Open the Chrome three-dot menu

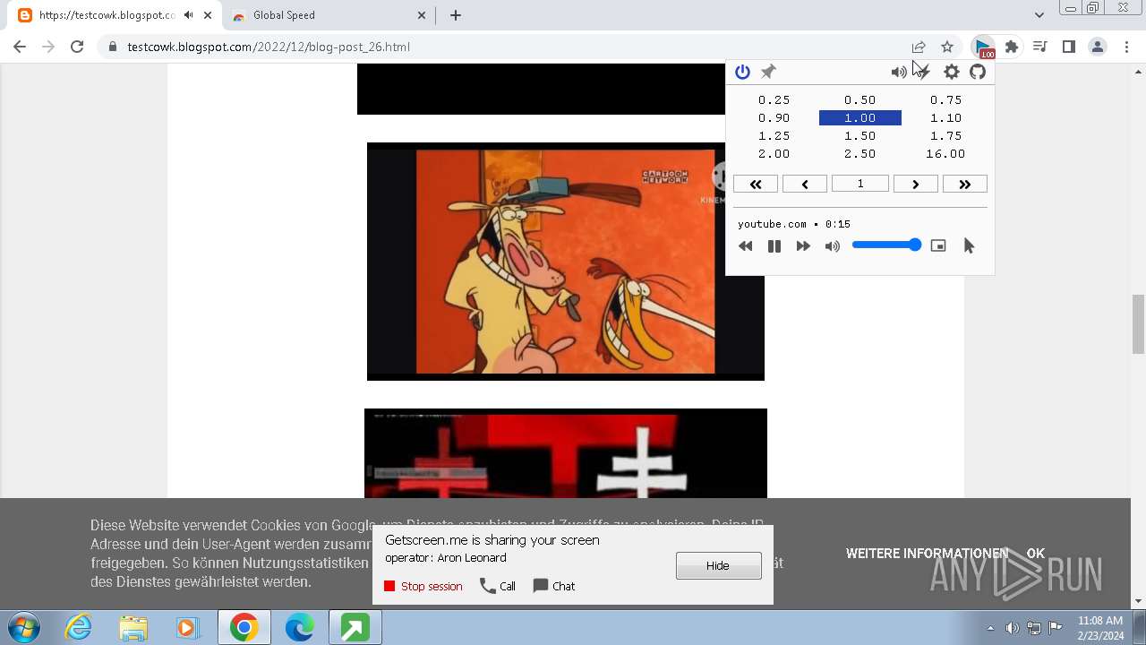pos(1125,47)
